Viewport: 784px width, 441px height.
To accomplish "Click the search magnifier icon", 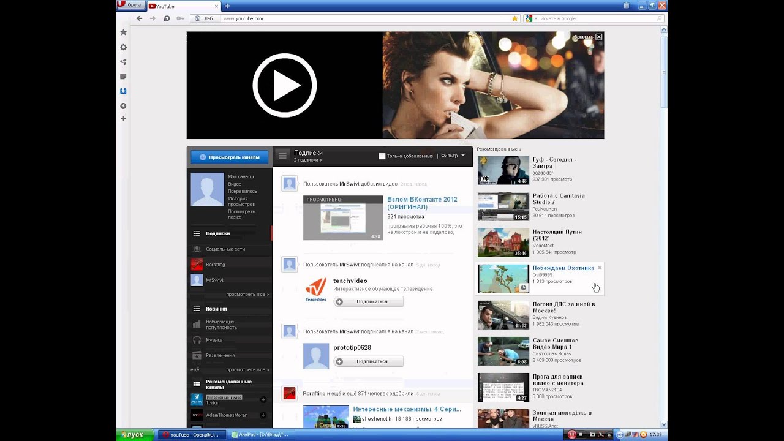I will (660, 18).
